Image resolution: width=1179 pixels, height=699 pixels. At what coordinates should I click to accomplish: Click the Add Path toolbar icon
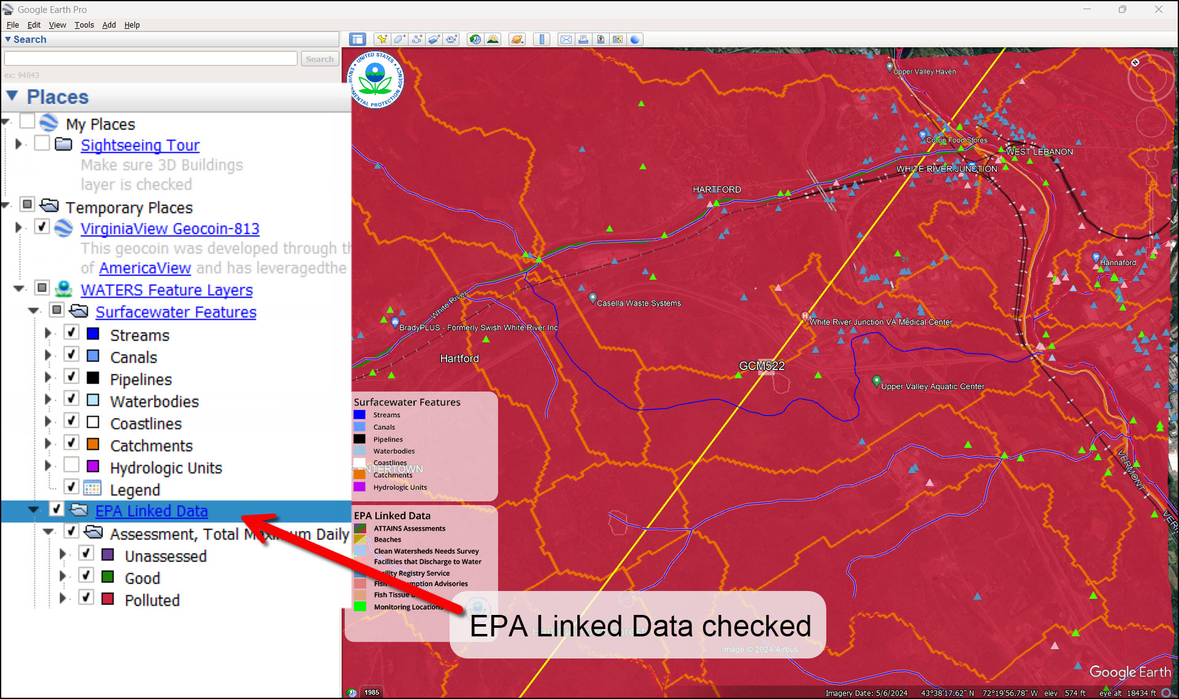pos(417,39)
